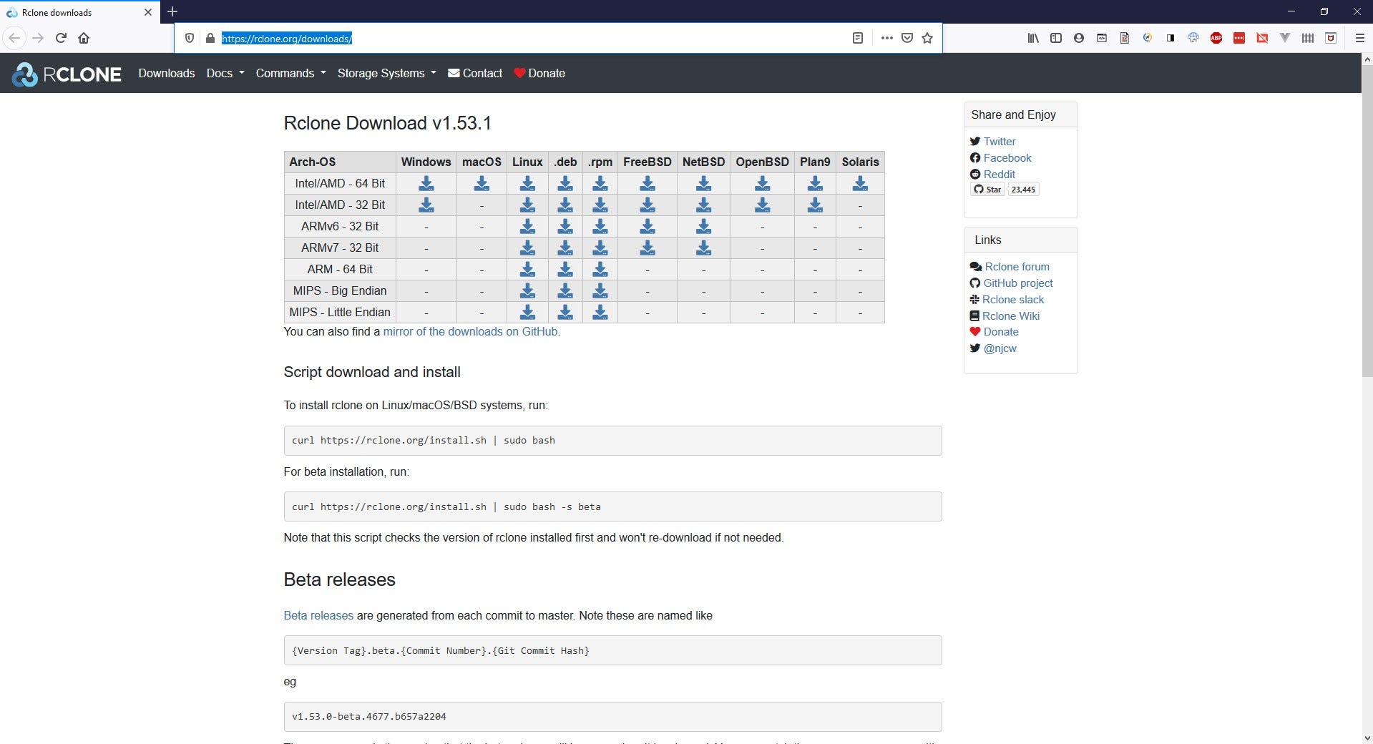
Task: Open Downloads in the navbar
Action: tap(167, 73)
